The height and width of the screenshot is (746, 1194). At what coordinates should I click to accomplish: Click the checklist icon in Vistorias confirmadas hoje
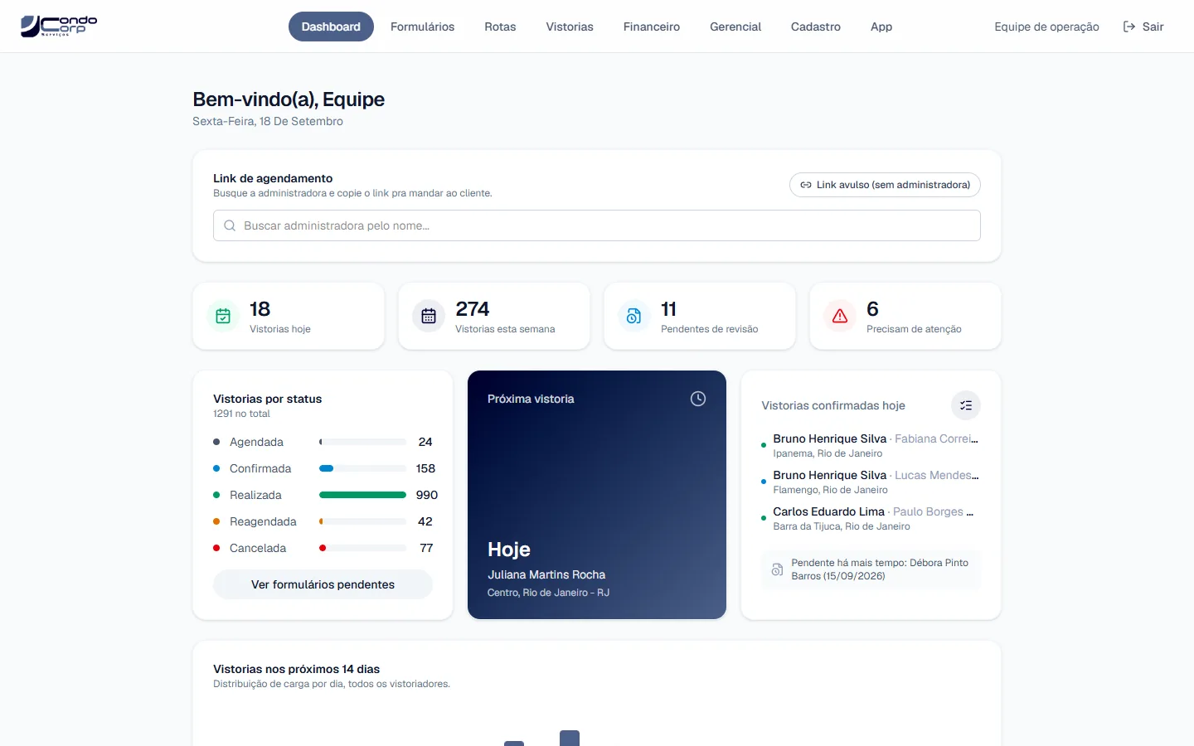(966, 405)
